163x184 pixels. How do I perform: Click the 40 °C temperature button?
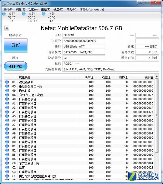click(16, 66)
